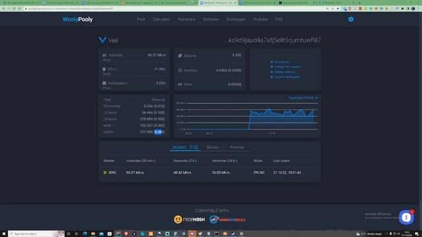Click the 60 minutes revenue row
Image resolution: width=422 pixels, height=237 pixels.
click(134, 106)
